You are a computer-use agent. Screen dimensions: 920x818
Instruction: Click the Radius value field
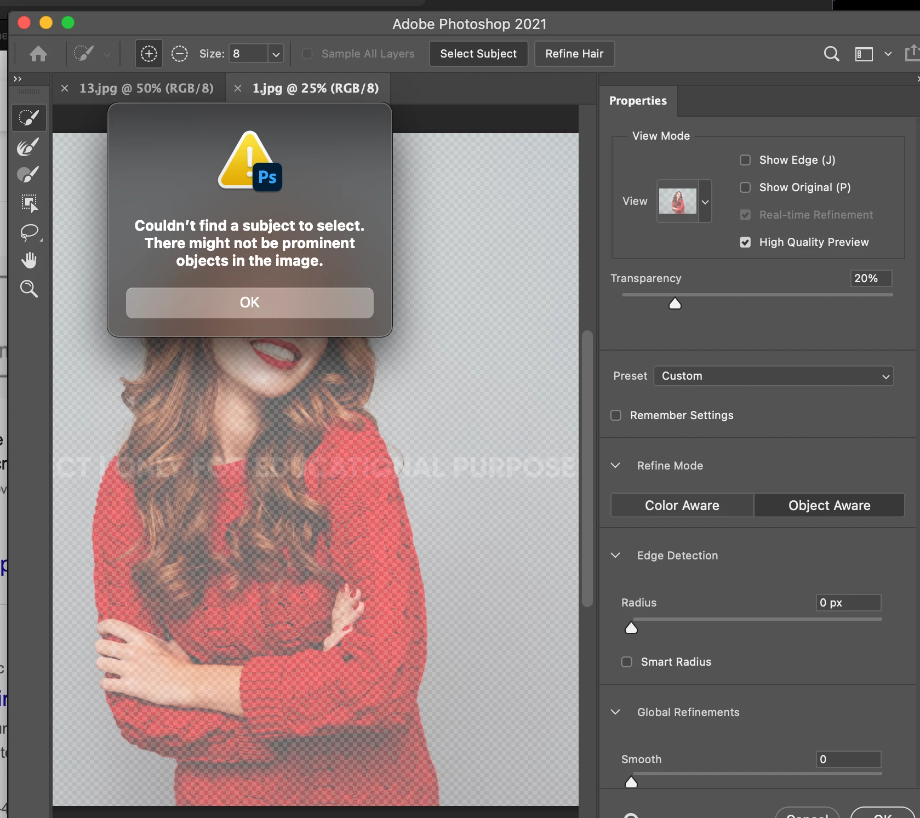(x=848, y=603)
